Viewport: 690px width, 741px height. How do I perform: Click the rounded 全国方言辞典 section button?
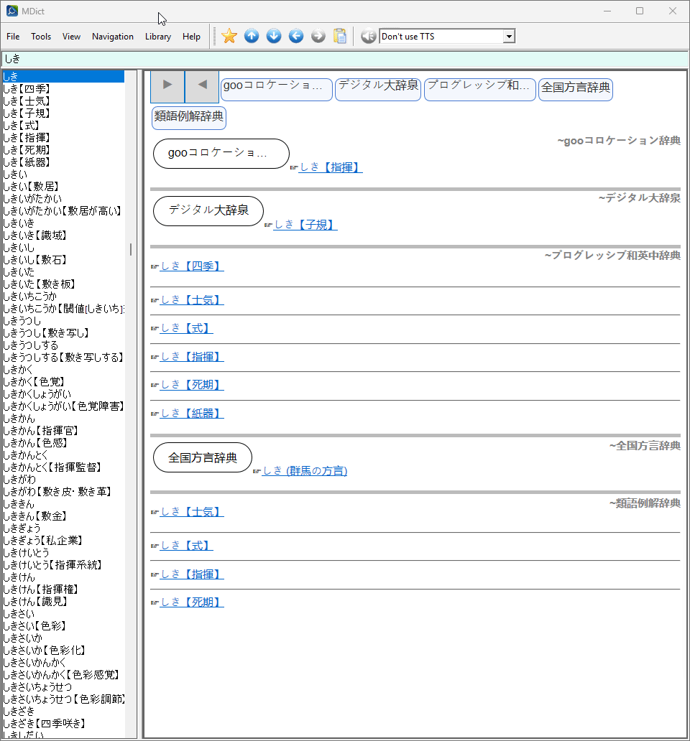pyautogui.click(x=203, y=457)
